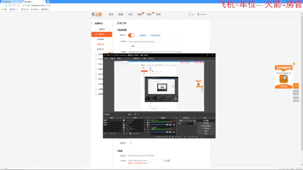Mute the first OBS mixer channel speaker
Viewport: 303px width, 170px height.
pyautogui.click(x=170, y=125)
